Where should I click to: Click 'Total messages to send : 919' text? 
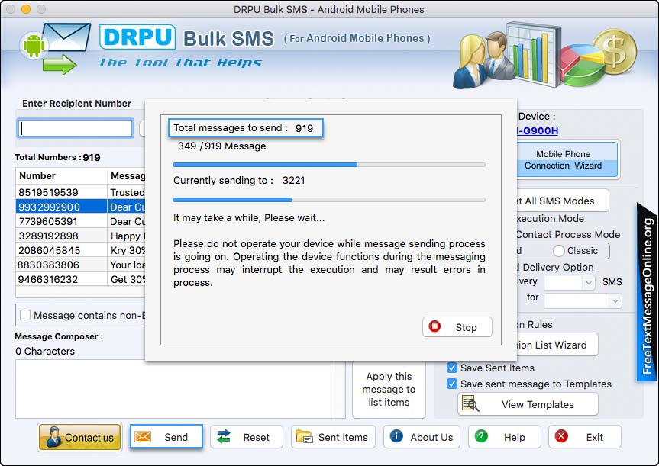point(245,128)
